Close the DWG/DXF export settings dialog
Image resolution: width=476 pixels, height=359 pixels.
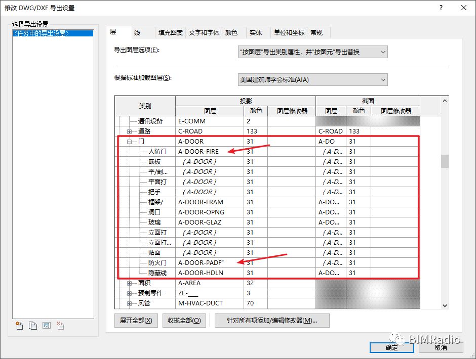tap(464, 8)
